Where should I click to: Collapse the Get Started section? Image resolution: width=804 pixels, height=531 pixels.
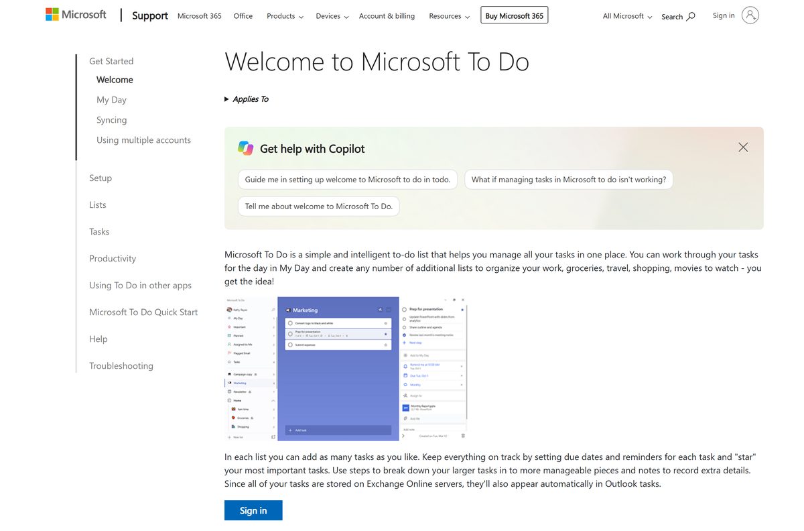click(111, 61)
